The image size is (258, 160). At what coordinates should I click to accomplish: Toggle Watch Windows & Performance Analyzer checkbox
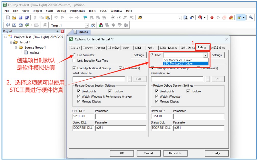(79, 96)
